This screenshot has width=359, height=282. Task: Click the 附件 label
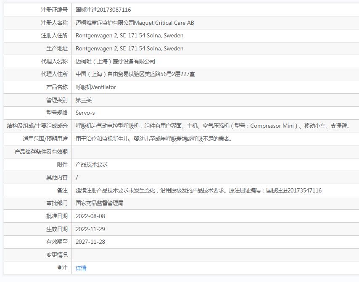(62, 165)
